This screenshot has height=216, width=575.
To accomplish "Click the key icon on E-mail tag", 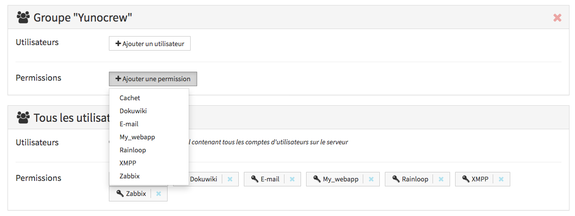I will point(254,179).
